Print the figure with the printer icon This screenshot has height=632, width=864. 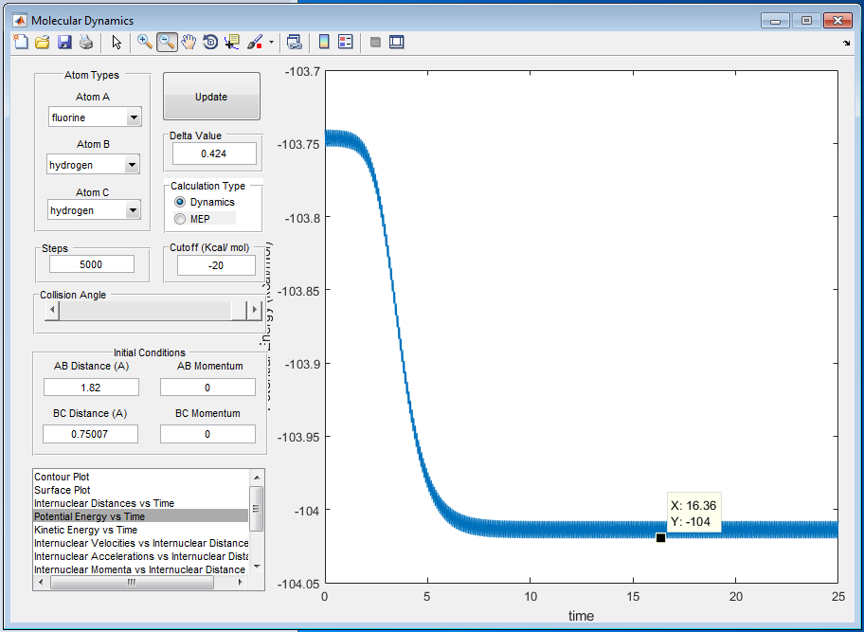click(86, 42)
